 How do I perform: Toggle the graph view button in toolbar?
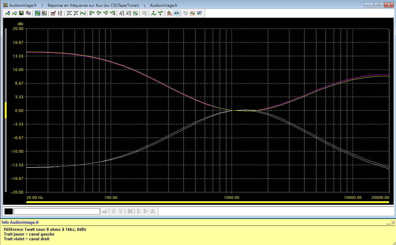pyautogui.click(x=37, y=13)
